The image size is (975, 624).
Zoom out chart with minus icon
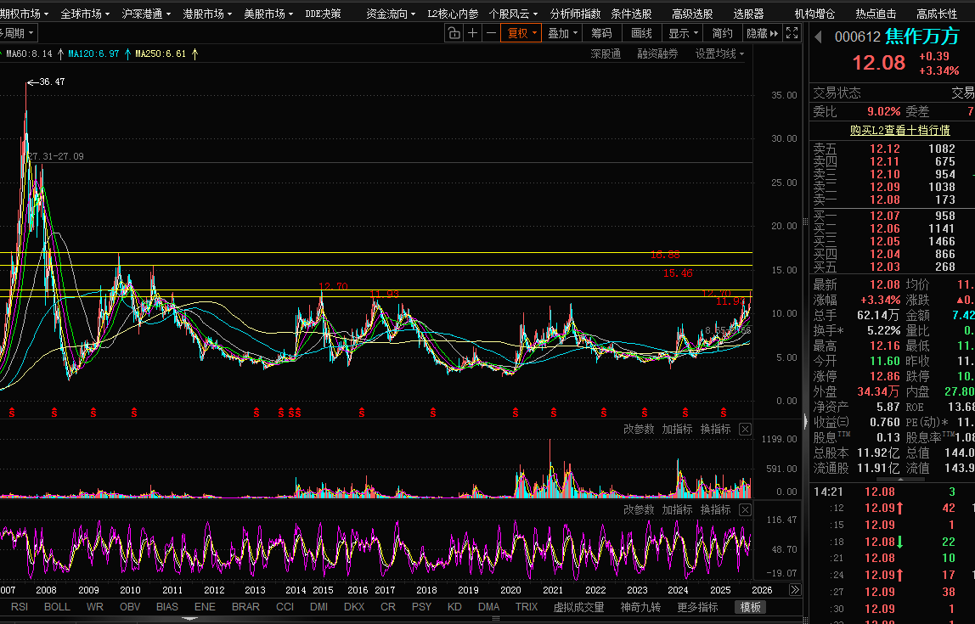(491, 33)
